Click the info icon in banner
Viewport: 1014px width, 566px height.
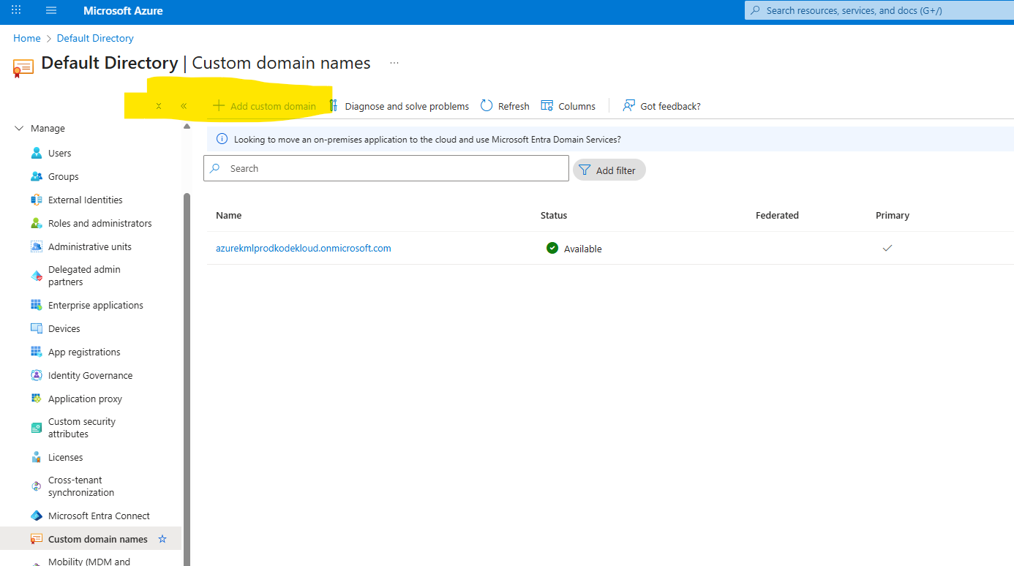(222, 139)
